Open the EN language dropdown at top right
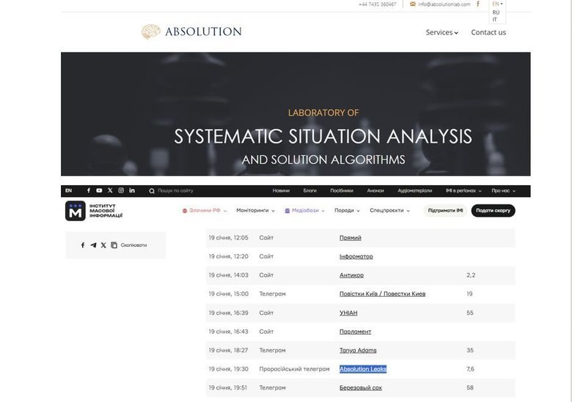This screenshot has height=402, width=572. 497,4
